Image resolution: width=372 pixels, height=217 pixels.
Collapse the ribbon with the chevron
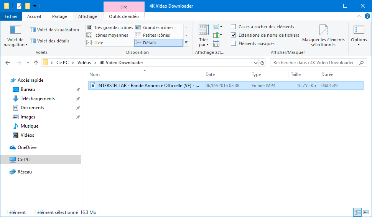tap(359, 16)
